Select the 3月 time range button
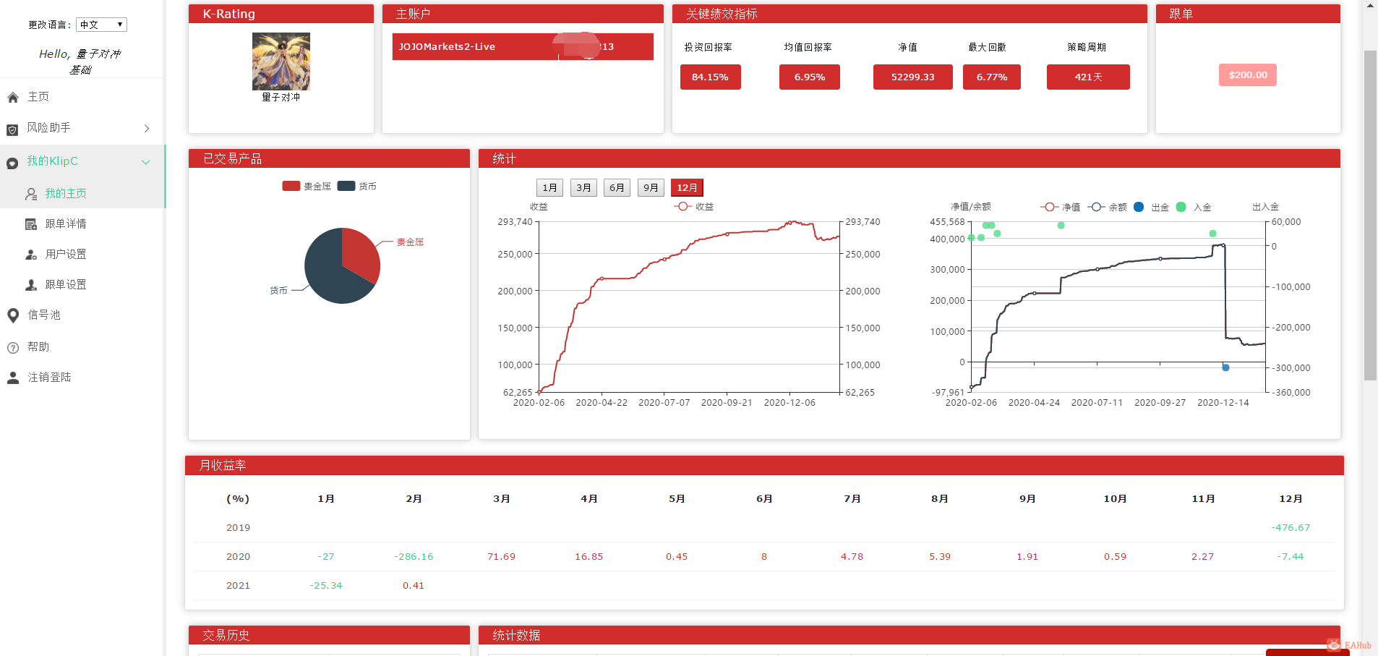Image resolution: width=1378 pixels, height=656 pixels. pyautogui.click(x=583, y=188)
